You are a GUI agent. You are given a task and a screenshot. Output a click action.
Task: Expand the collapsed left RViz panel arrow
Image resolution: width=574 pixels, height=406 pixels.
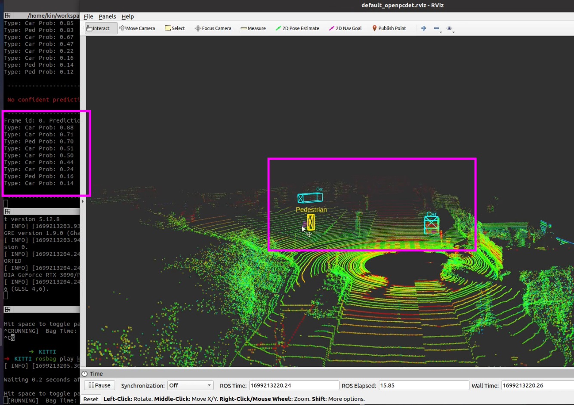pyautogui.click(x=83, y=201)
